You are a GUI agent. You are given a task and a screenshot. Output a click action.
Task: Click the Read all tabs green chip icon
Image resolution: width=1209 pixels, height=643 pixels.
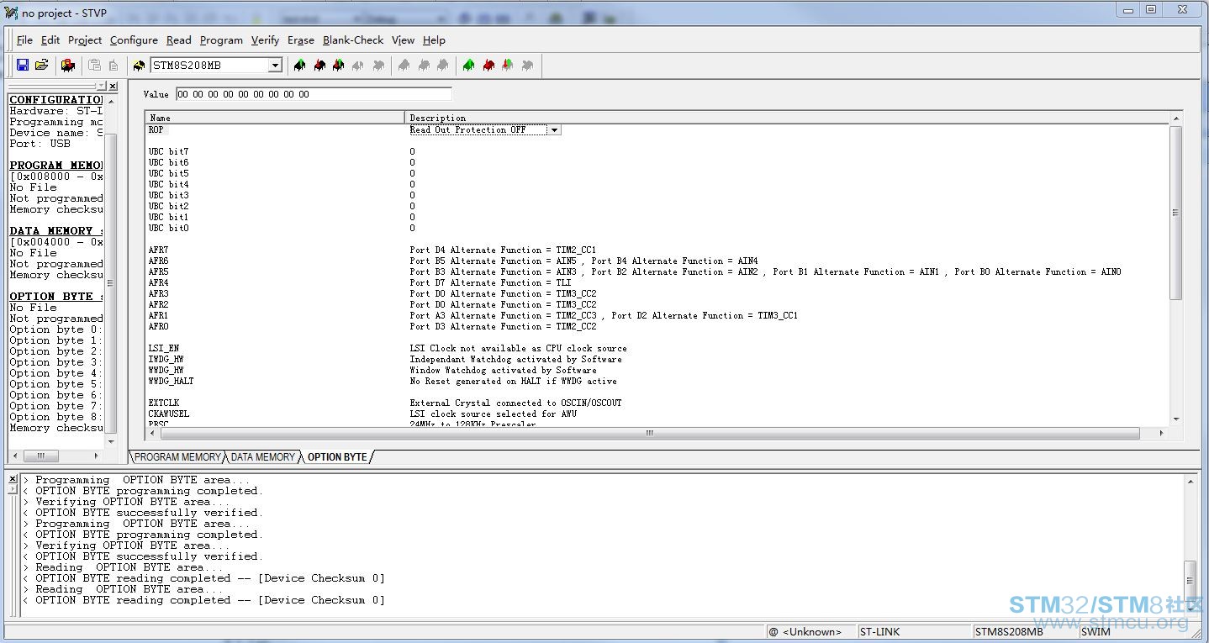(468, 66)
